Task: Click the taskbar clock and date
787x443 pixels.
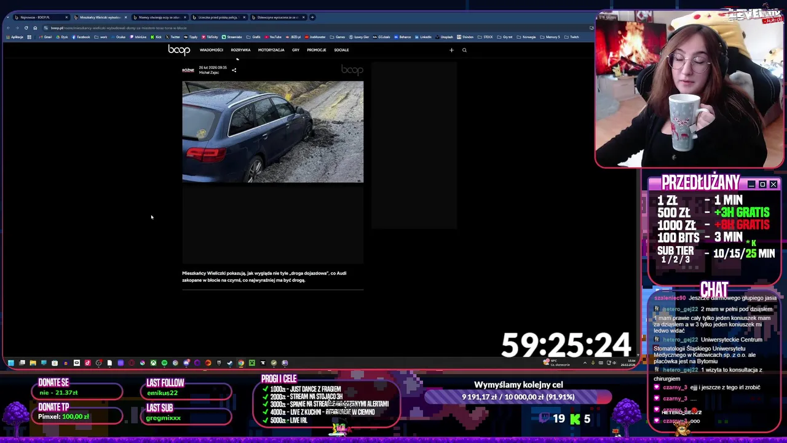Action: point(628,364)
